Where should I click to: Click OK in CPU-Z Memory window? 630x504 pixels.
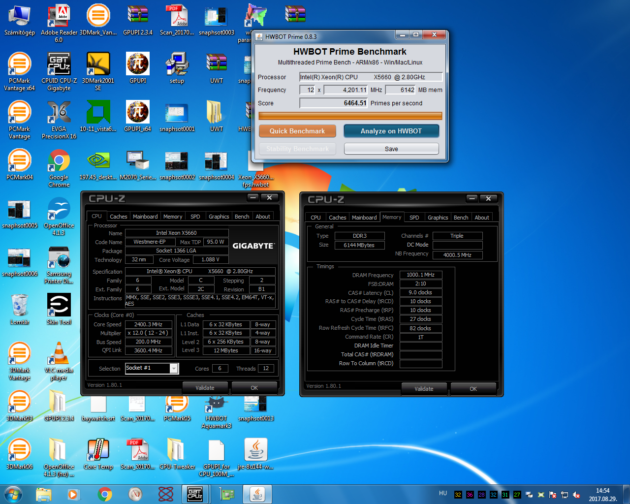click(x=473, y=389)
